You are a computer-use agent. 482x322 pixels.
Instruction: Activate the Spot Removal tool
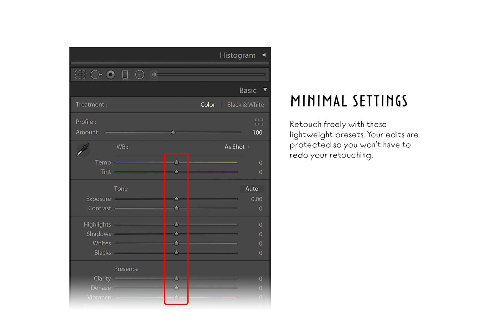(96, 75)
